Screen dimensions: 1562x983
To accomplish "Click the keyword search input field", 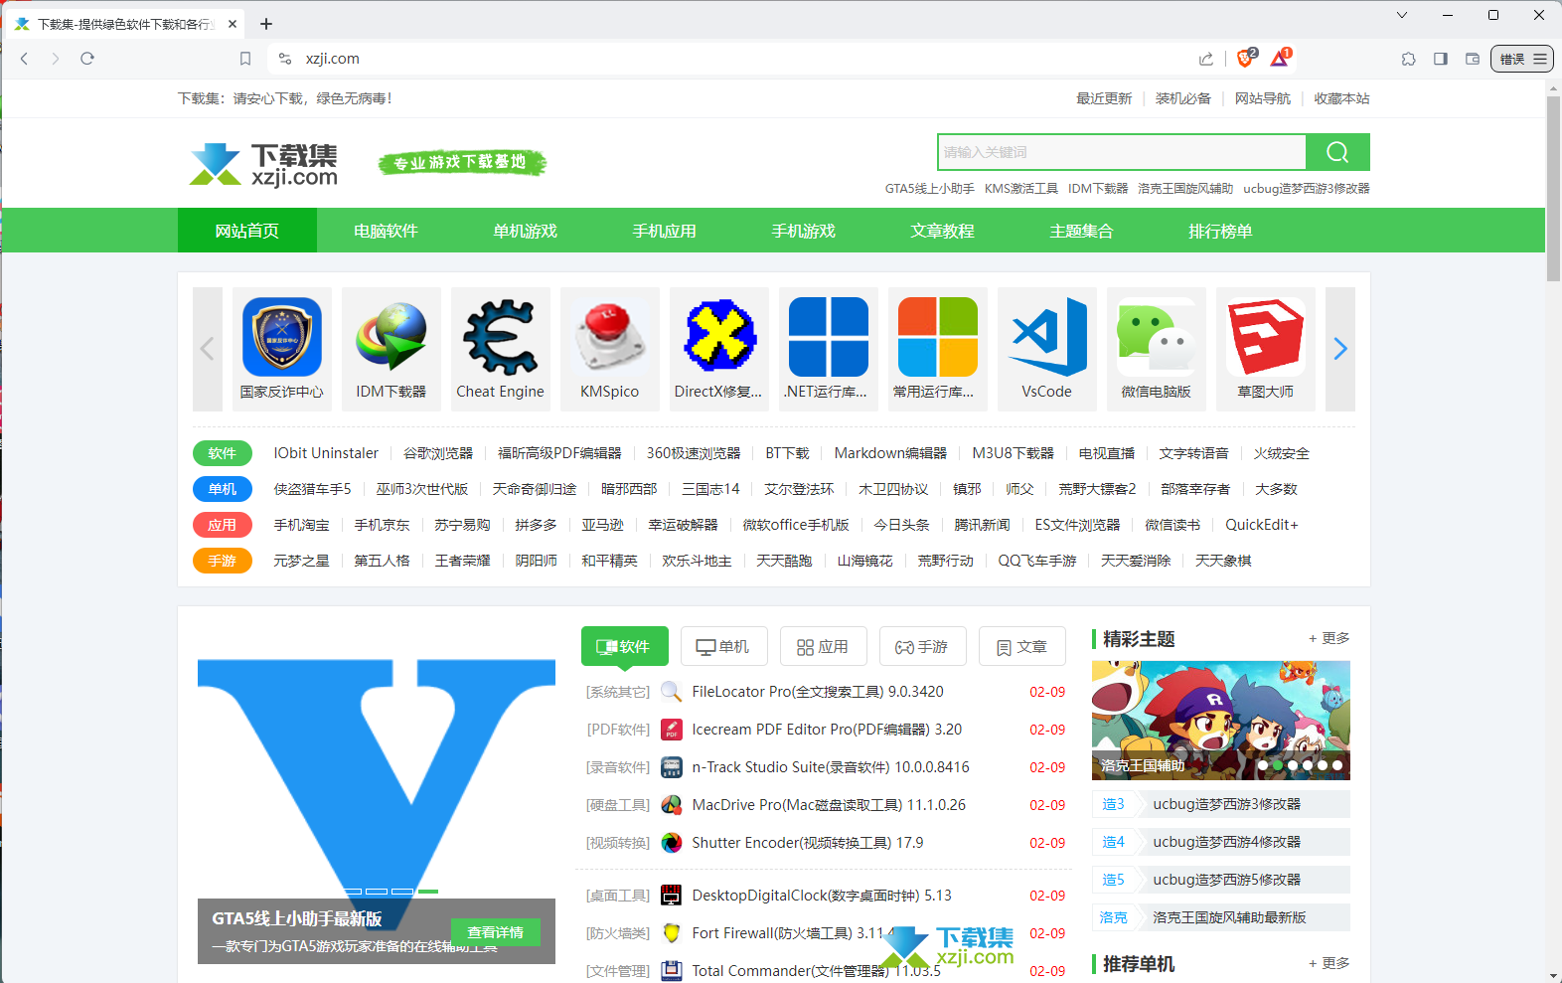I will click(1121, 152).
